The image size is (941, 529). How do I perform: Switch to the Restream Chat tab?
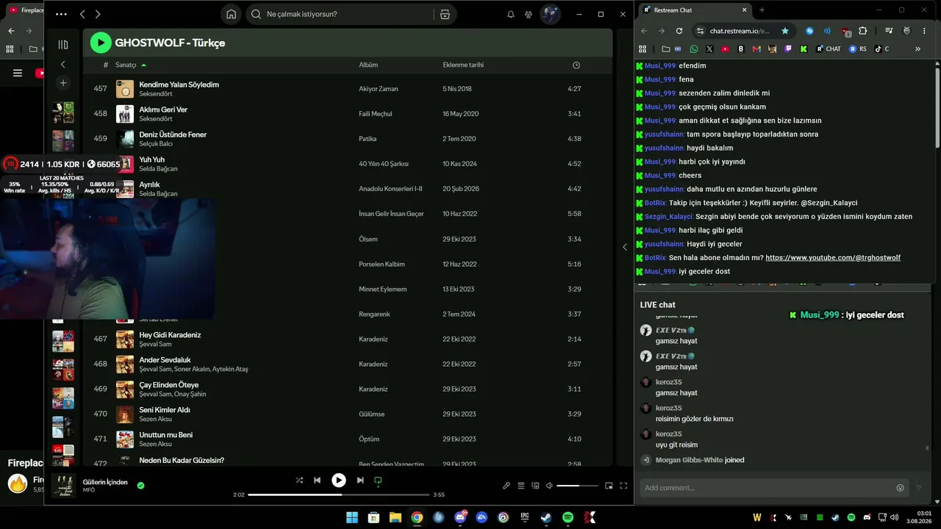[x=694, y=10]
